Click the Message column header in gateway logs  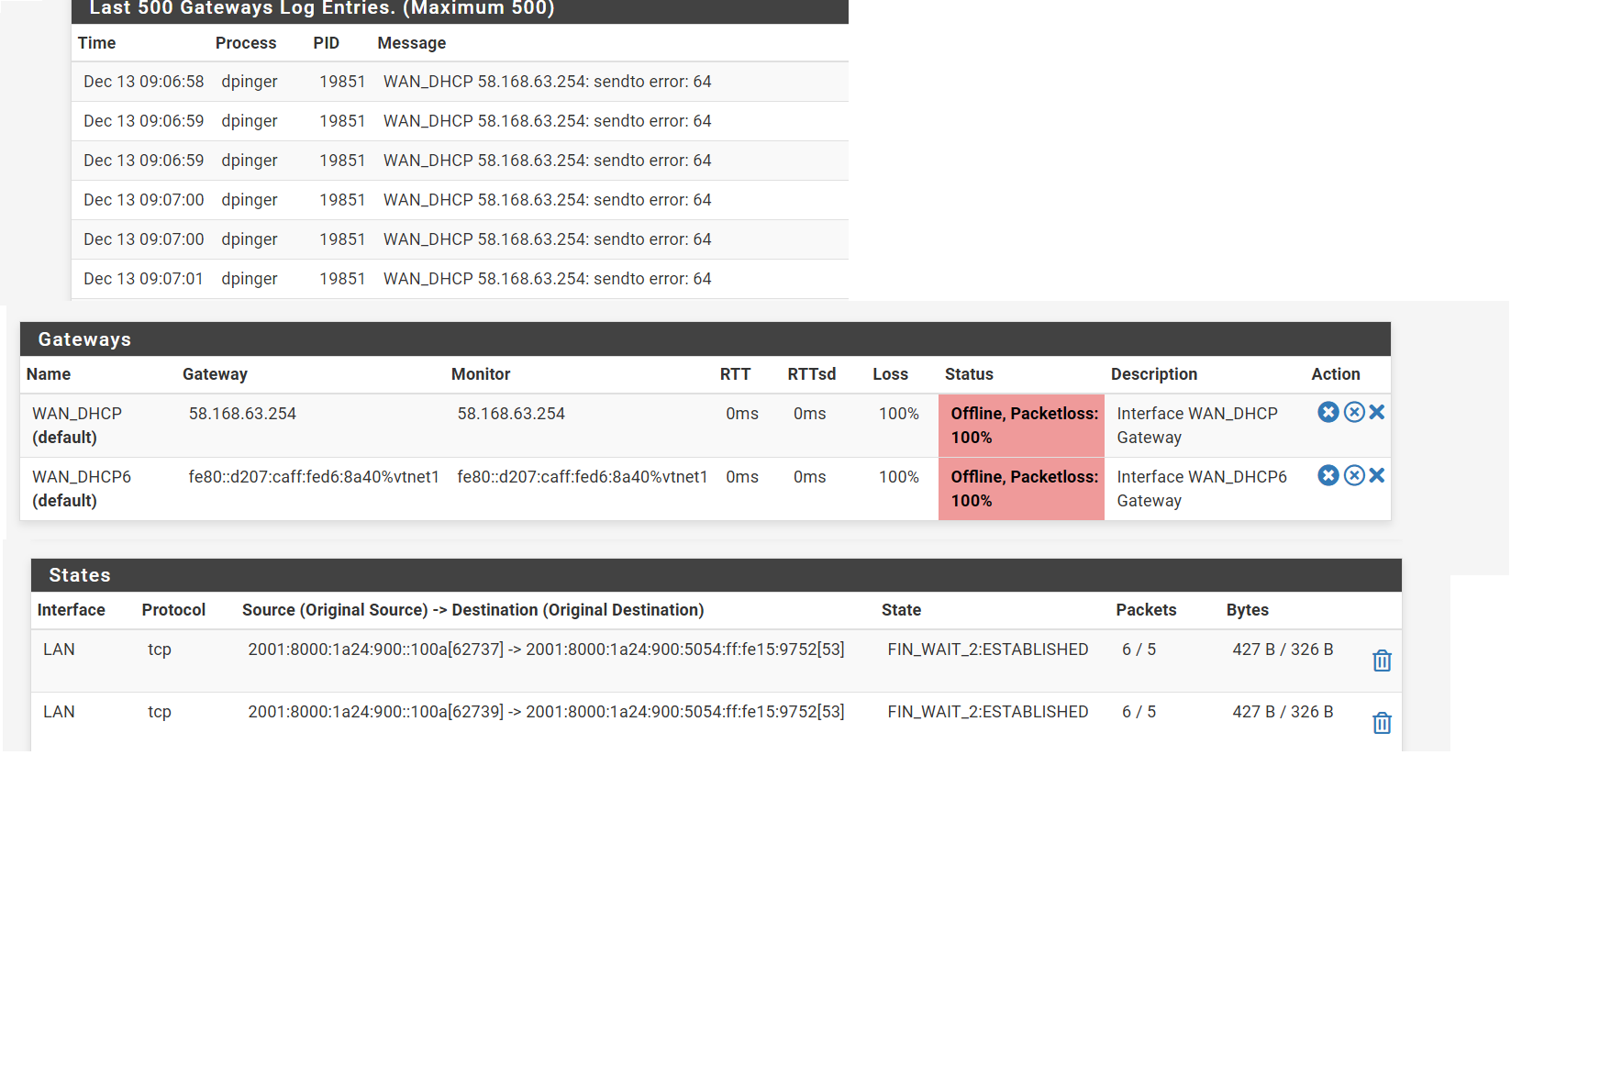click(411, 43)
